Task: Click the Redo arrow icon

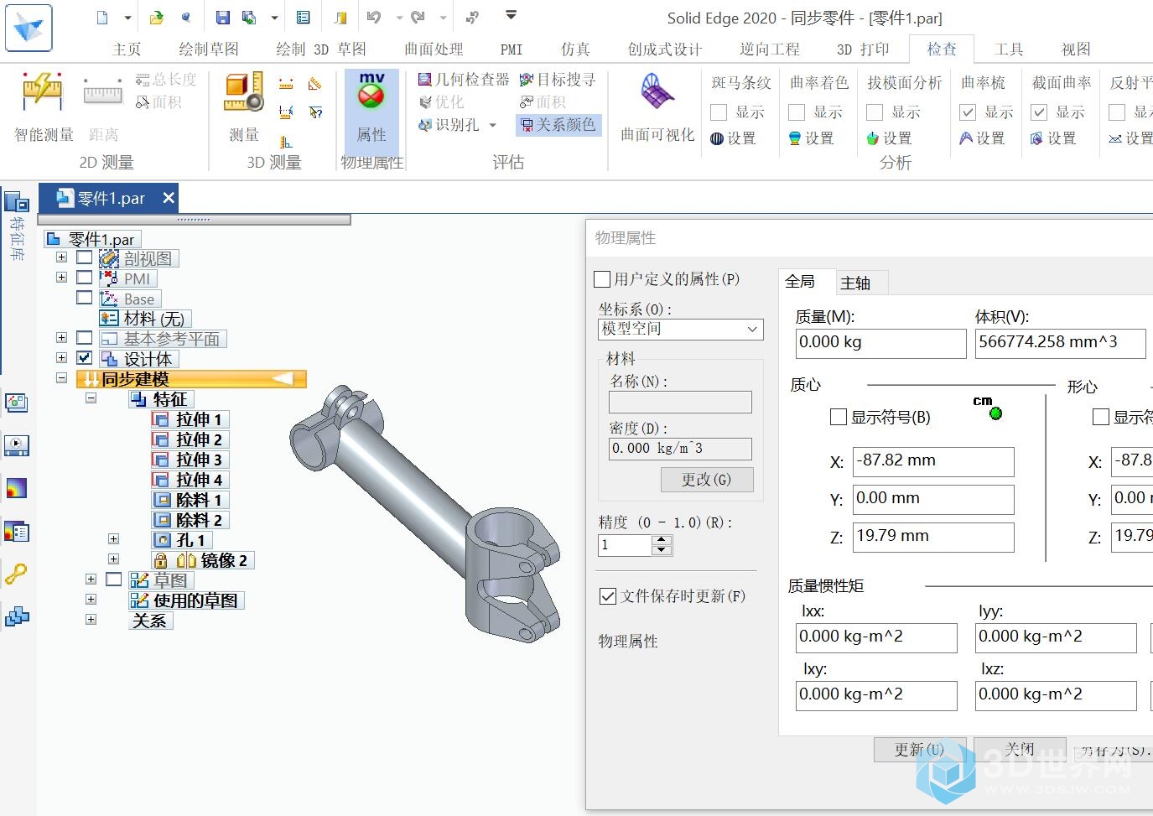Action: (418, 18)
